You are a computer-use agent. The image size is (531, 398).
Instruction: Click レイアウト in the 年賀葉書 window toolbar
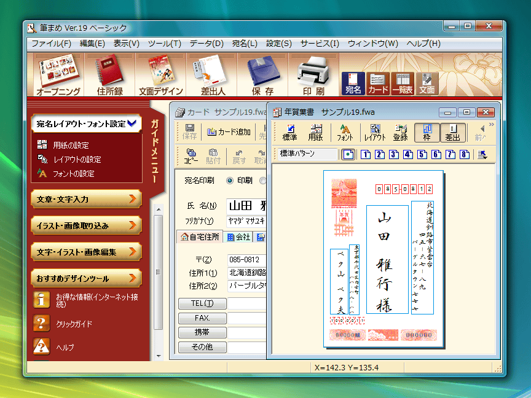(375, 132)
